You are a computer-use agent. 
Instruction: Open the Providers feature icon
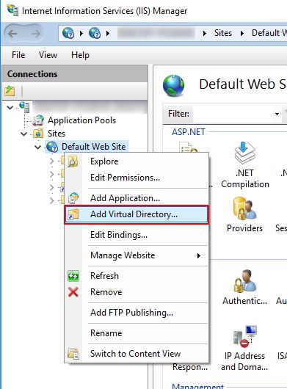pyautogui.click(x=244, y=209)
